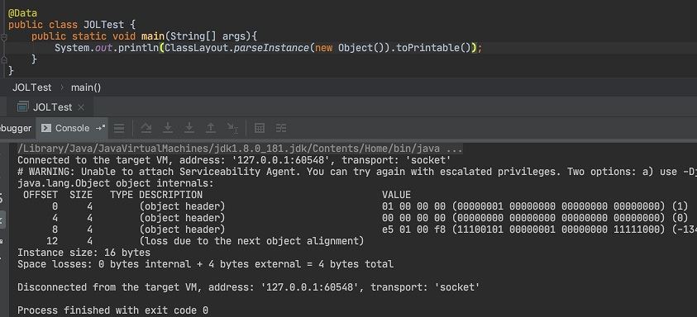The height and width of the screenshot is (317, 697).
Task: Click the WARNING Serviceability Agent console line
Action: tap(357, 172)
